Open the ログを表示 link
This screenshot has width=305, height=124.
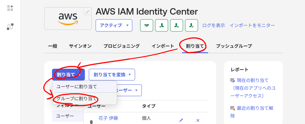(x=213, y=25)
